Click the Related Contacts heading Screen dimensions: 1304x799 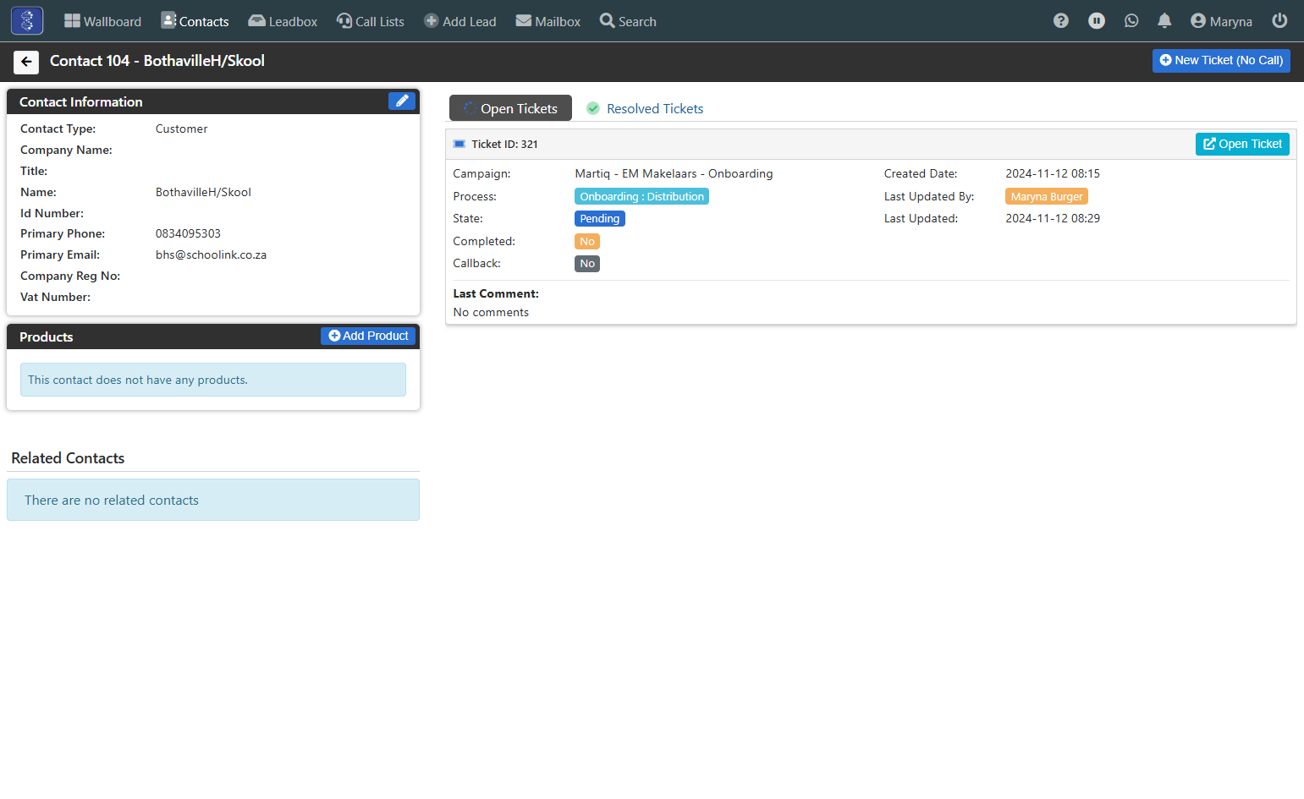click(68, 458)
